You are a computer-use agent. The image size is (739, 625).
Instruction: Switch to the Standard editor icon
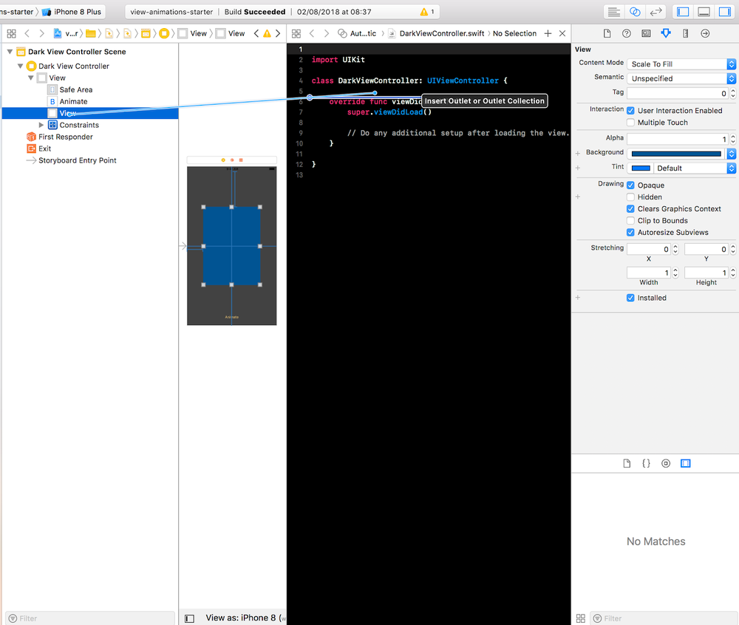(x=613, y=12)
